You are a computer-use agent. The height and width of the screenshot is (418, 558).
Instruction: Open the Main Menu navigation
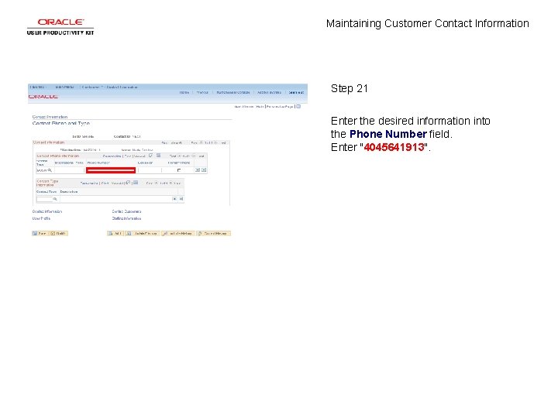click(65, 87)
